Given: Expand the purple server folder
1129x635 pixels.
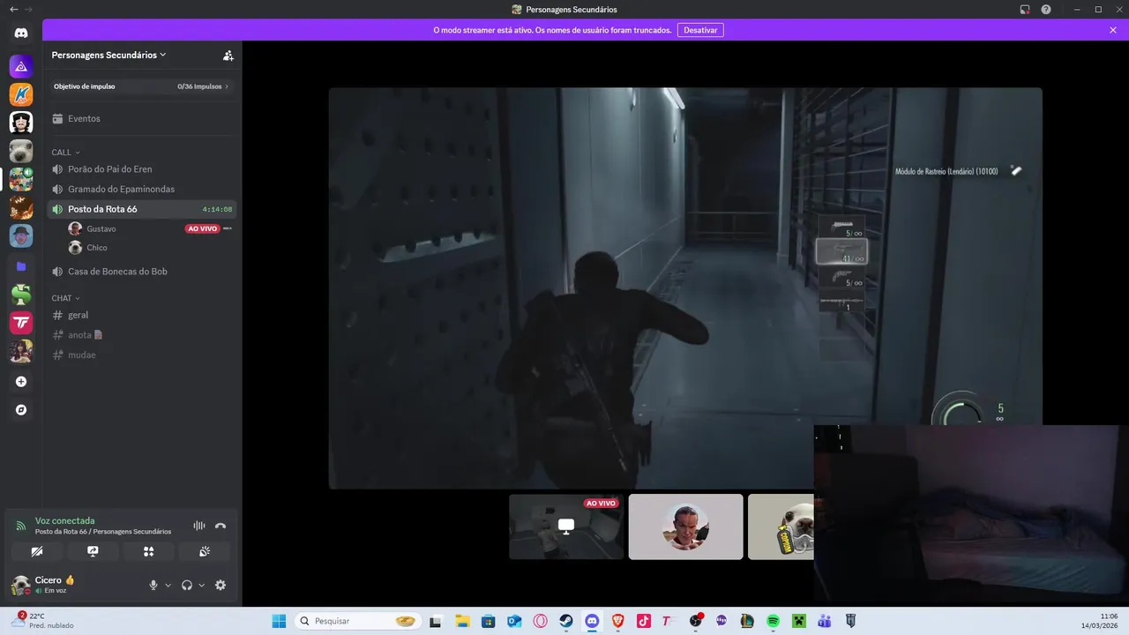Looking at the screenshot, I should 21,265.
